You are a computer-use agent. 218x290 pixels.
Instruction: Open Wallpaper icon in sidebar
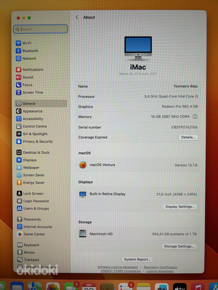pos(19,168)
